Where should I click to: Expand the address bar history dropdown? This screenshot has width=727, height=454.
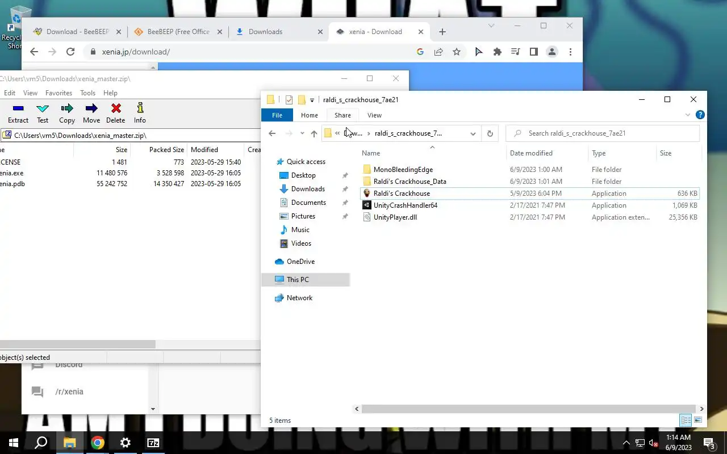473,133
